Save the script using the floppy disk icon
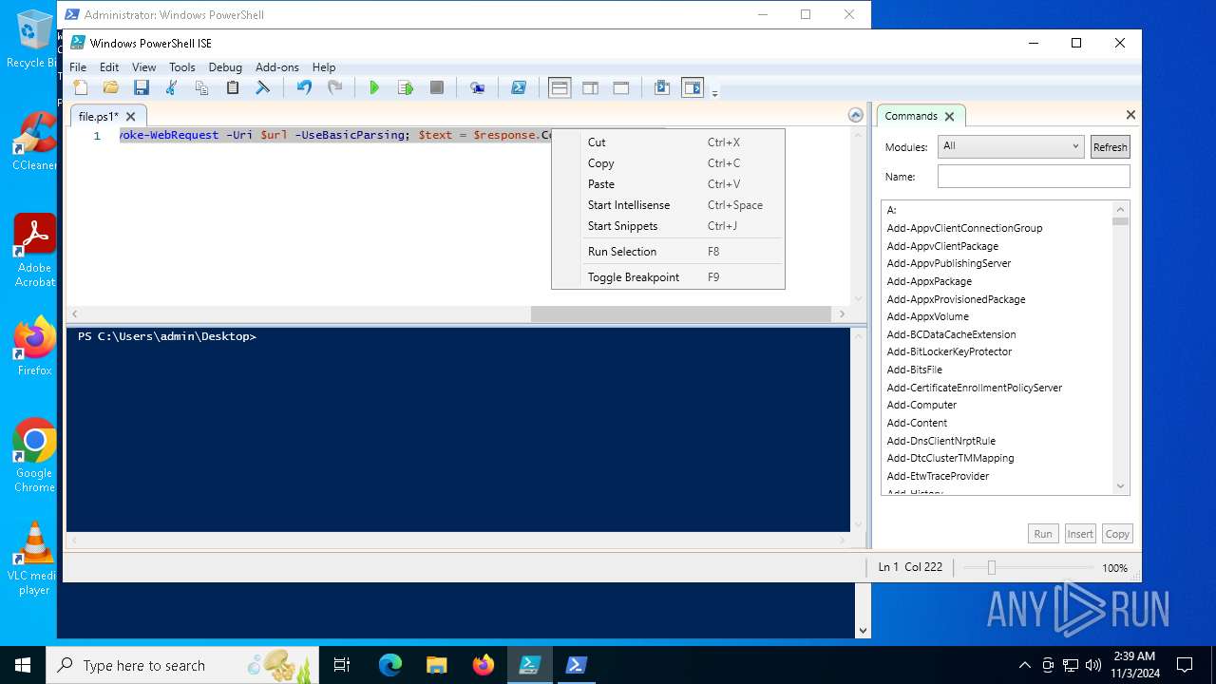The height and width of the screenshot is (684, 1216). pyautogui.click(x=142, y=87)
